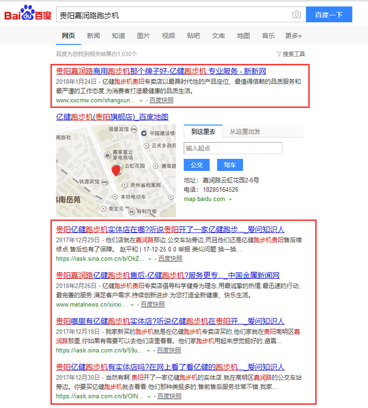Switch to the 新闻 tab
The image size is (368, 408).
pyautogui.click(x=93, y=36)
